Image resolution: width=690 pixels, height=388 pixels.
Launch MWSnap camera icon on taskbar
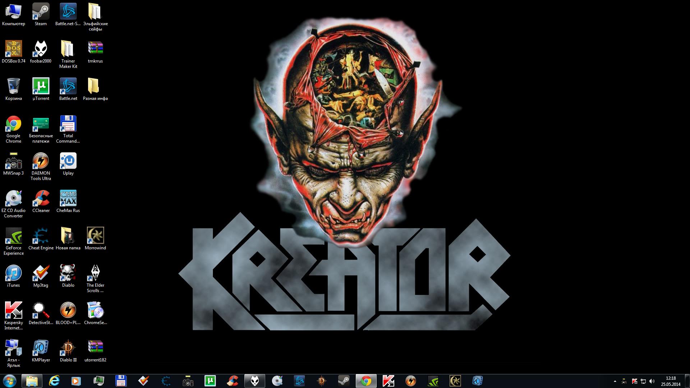(x=188, y=381)
